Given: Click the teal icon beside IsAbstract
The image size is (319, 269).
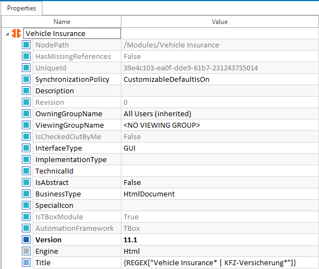Looking at the screenshot, I should click(x=26, y=182).
